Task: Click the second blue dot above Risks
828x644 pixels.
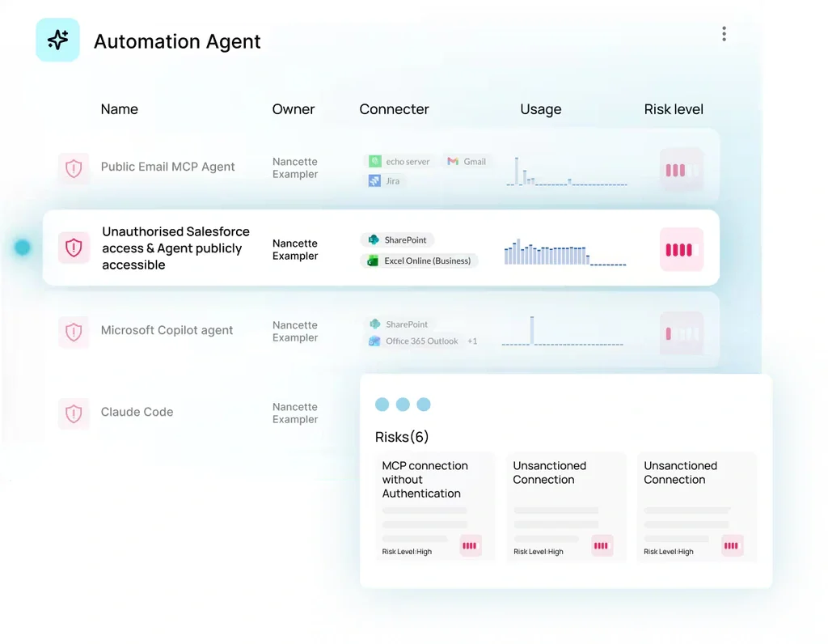Action: (403, 405)
